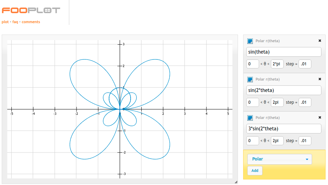
Task: Open the comments link
Action: pyautogui.click(x=31, y=22)
